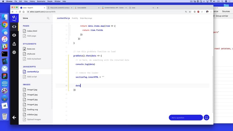Click the back arrow in the sidebar
Screen dimensions: 233x131
[x=14, y=118]
